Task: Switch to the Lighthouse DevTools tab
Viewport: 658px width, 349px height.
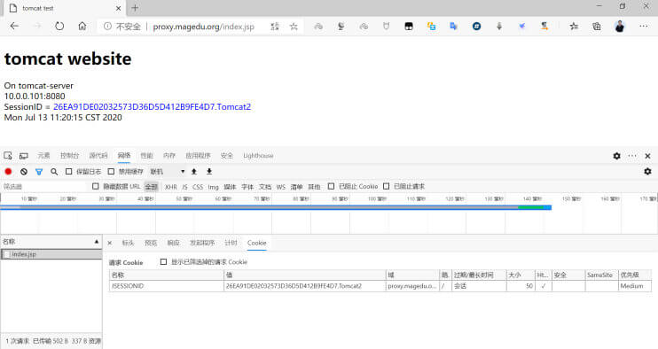Action: tap(258, 156)
